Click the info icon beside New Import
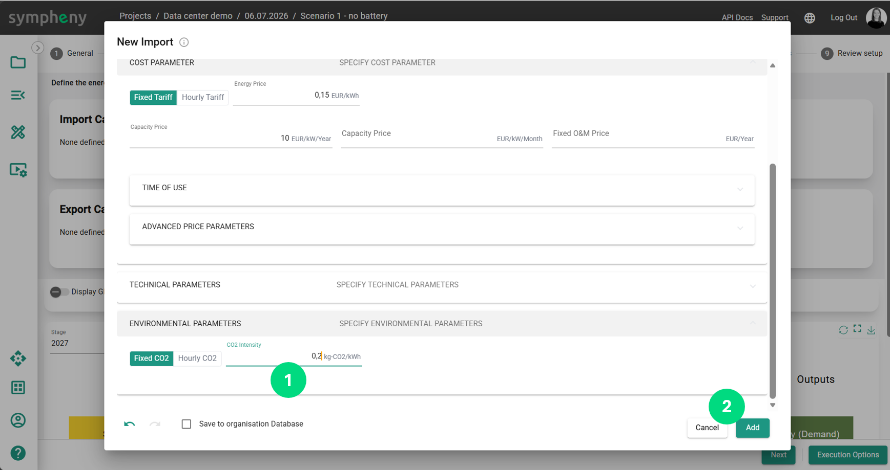Screen dimensions: 890x470 click(x=184, y=42)
